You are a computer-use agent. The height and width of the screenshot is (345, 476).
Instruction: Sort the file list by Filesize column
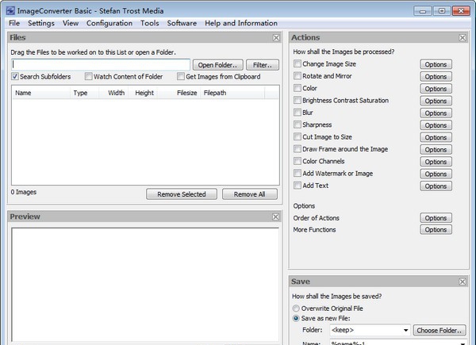point(187,93)
